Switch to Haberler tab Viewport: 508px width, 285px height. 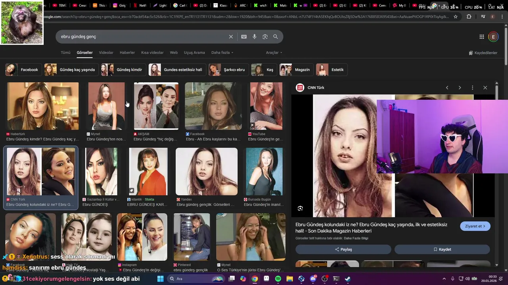pyautogui.click(x=127, y=53)
